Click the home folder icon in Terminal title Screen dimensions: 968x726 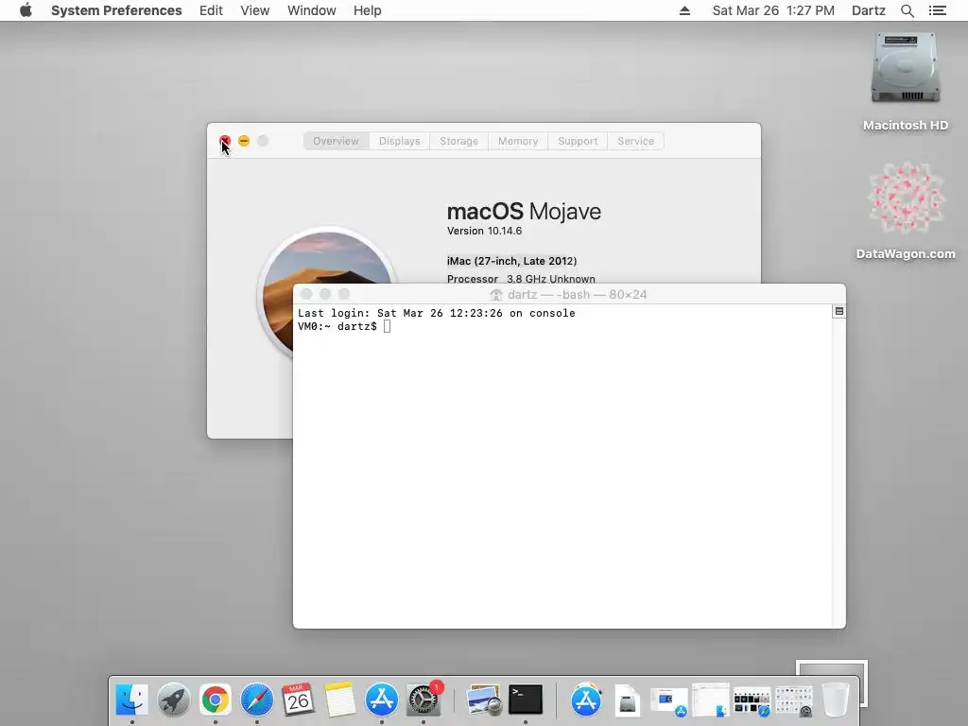coord(495,295)
